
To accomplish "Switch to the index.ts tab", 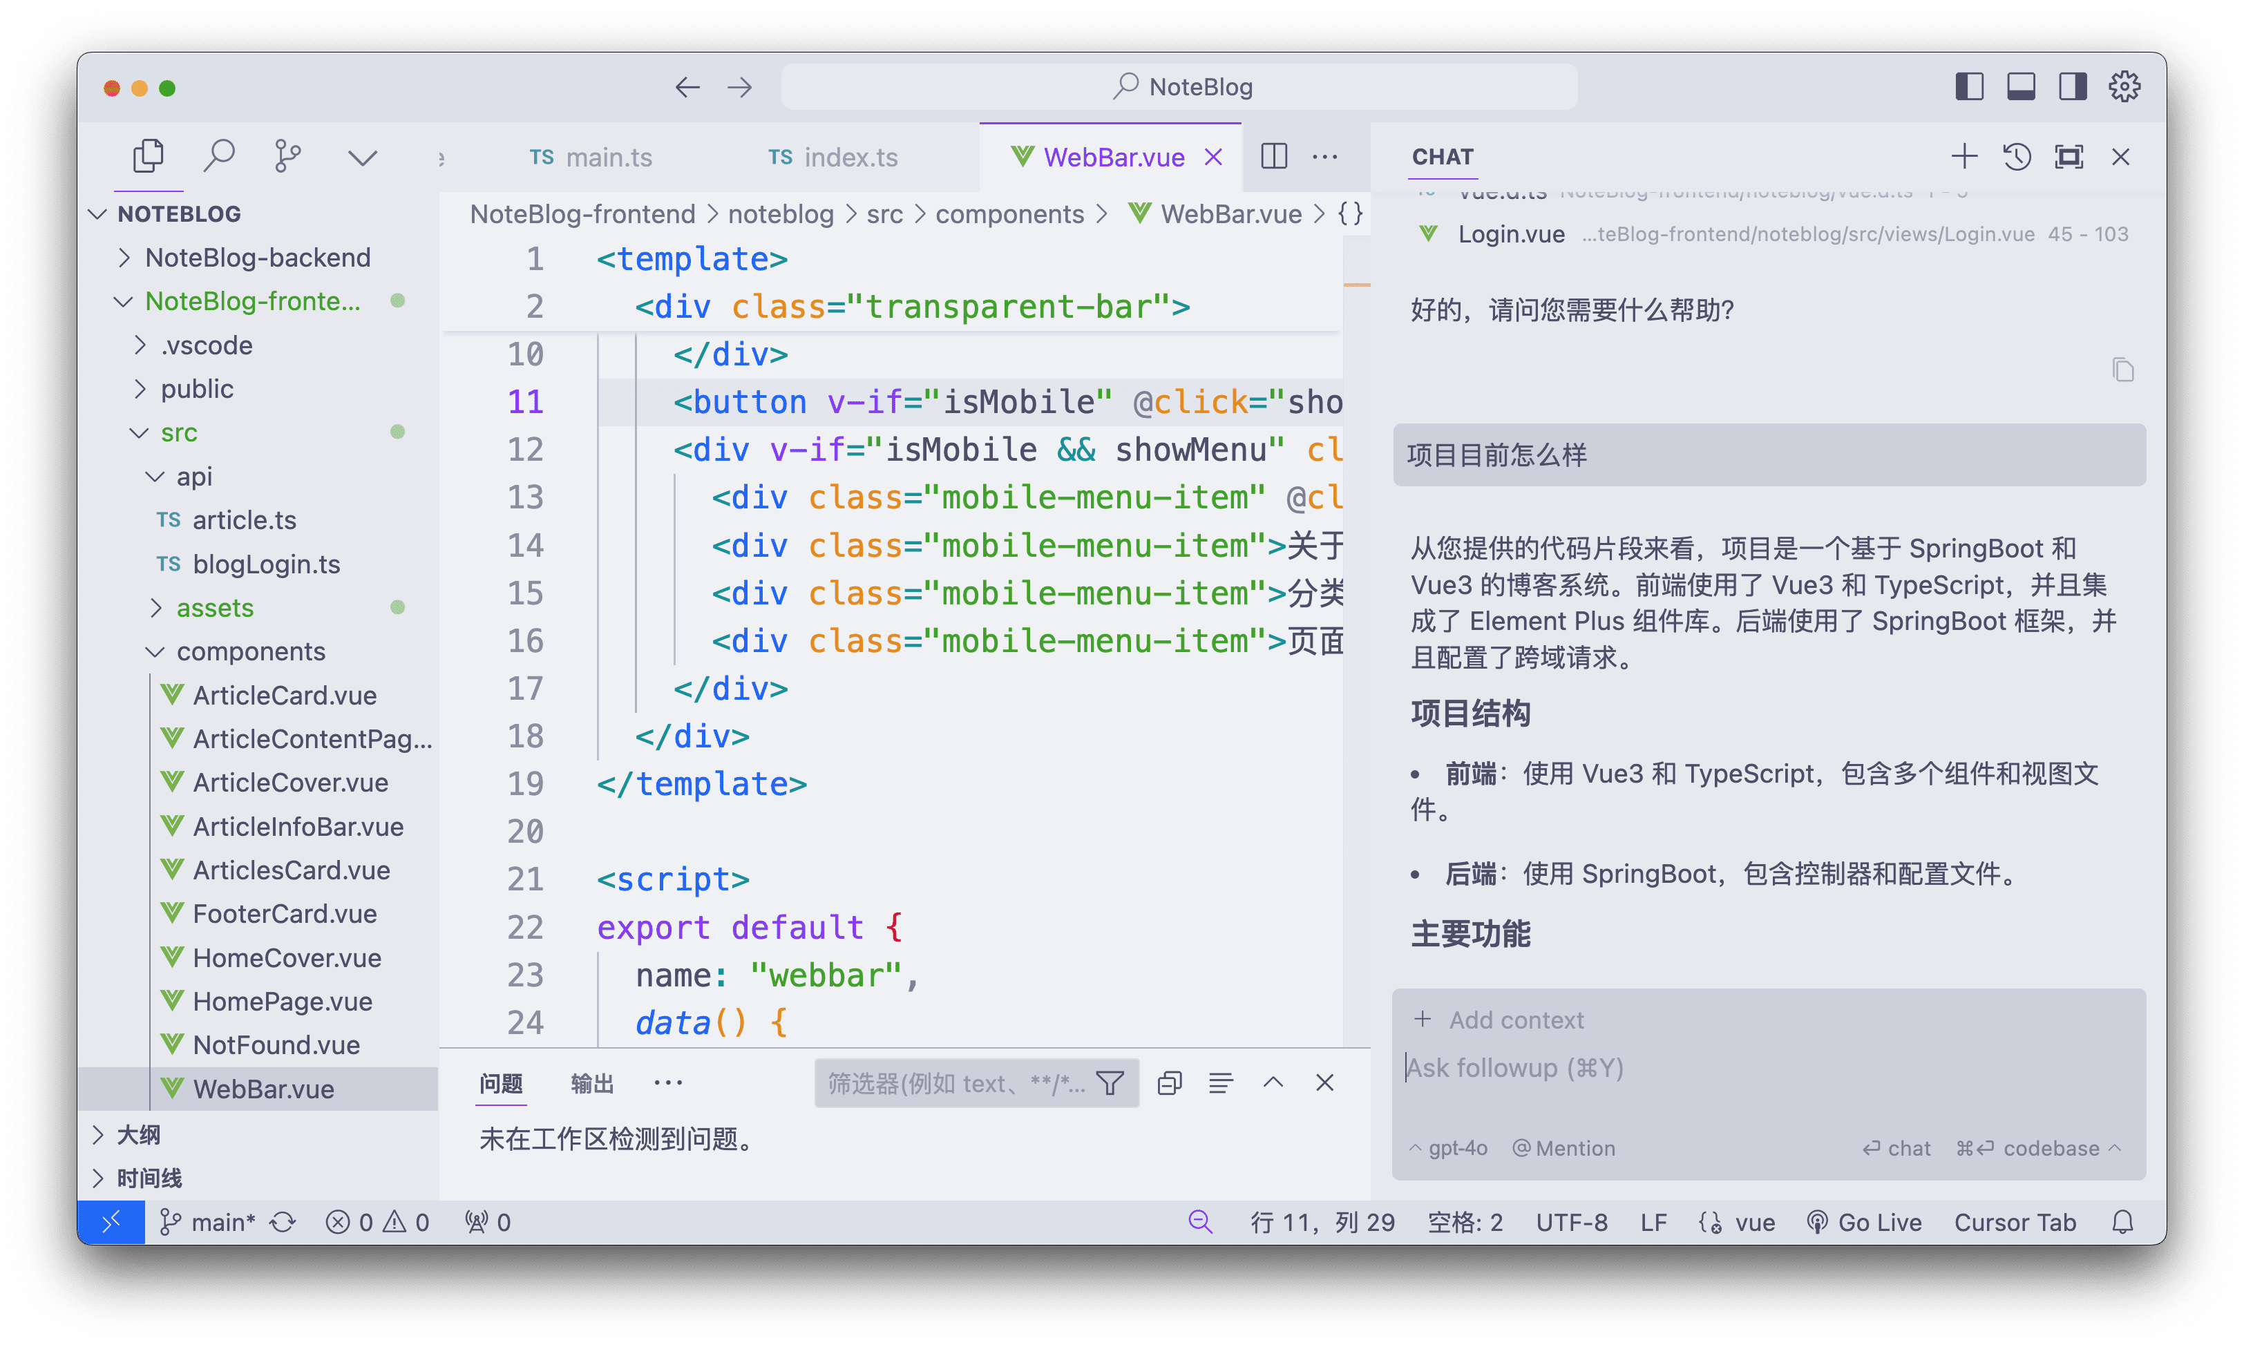I will (833, 157).
